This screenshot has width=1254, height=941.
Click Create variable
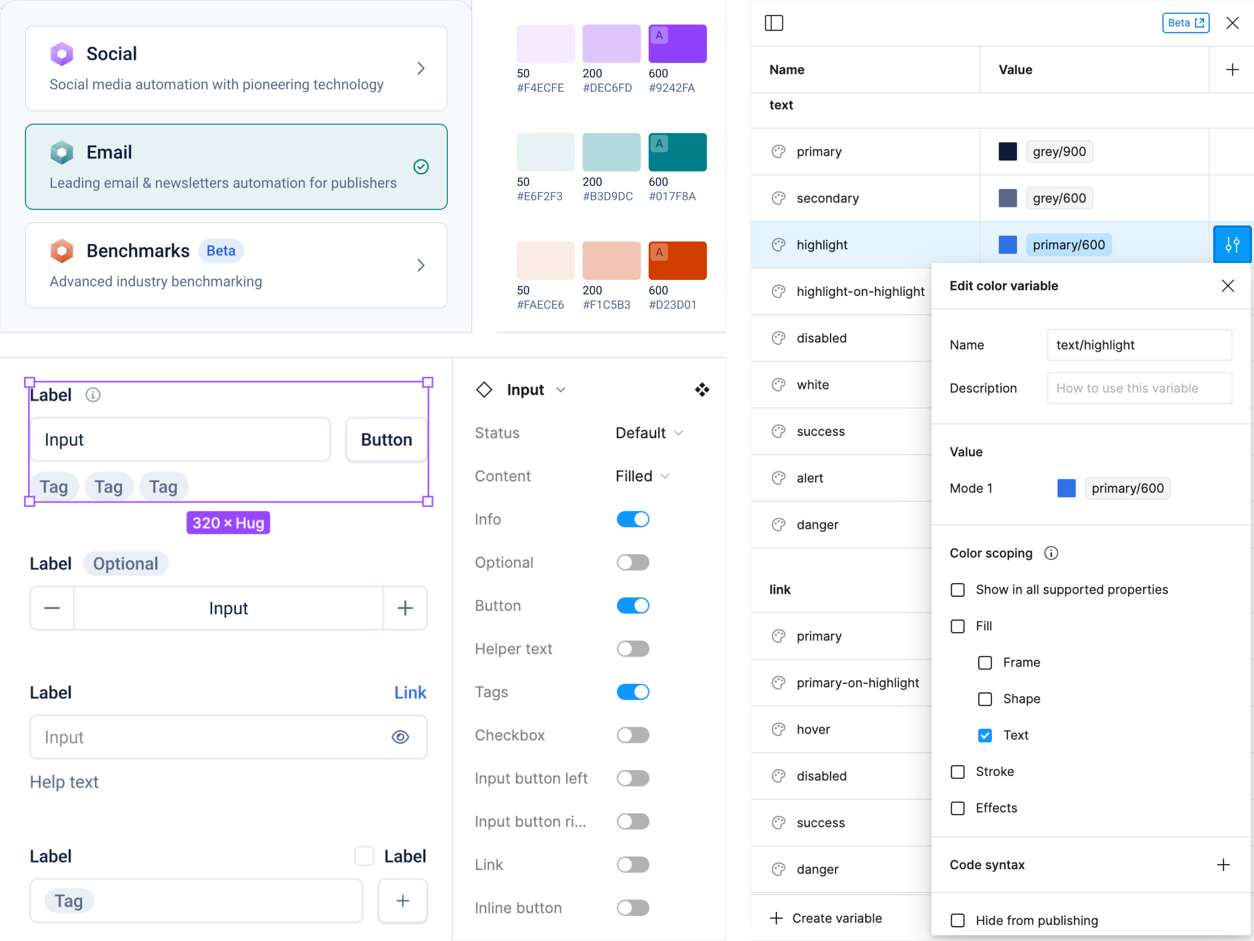[826, 918]
